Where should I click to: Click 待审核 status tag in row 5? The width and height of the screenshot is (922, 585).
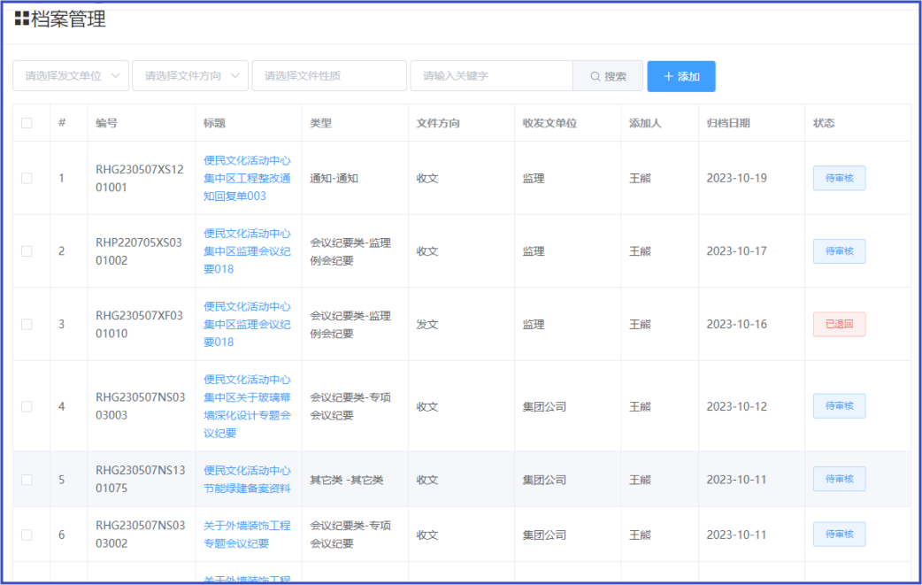839,479
